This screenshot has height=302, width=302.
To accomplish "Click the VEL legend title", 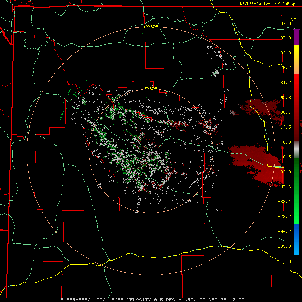I will 295,20.
